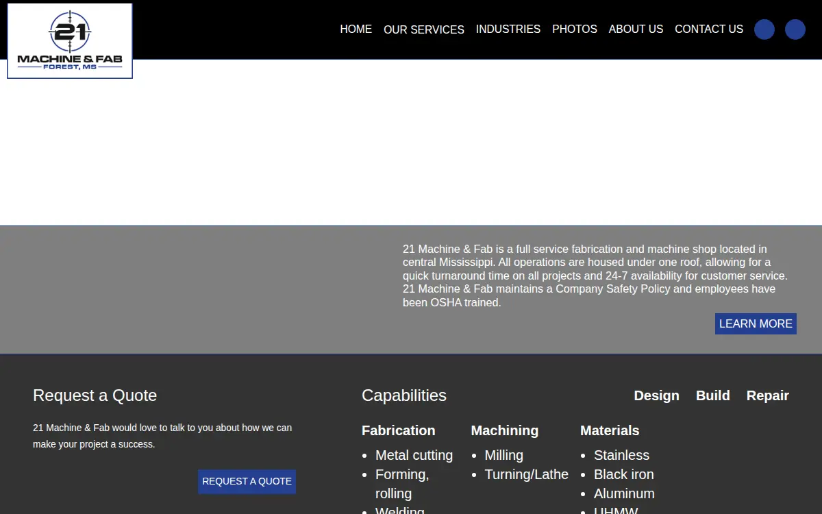This screenshot has width=822, height=514.
Task: Click the Capabilities heading
Action: point(404,395)
